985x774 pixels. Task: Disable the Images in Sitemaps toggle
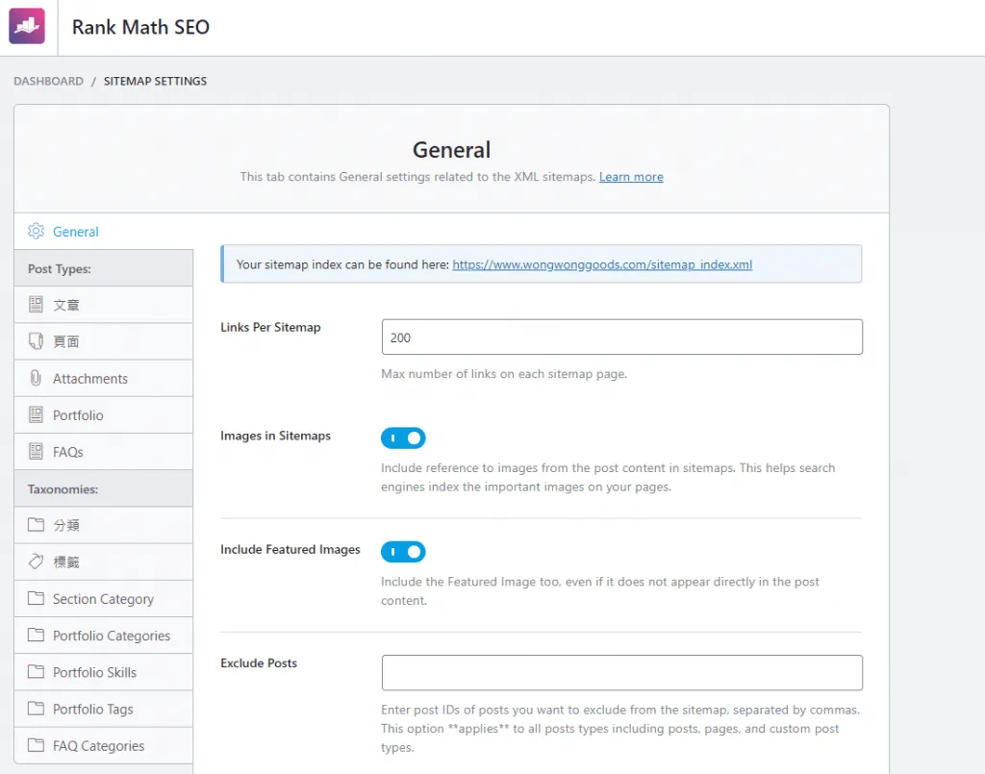tap(403, 438)
